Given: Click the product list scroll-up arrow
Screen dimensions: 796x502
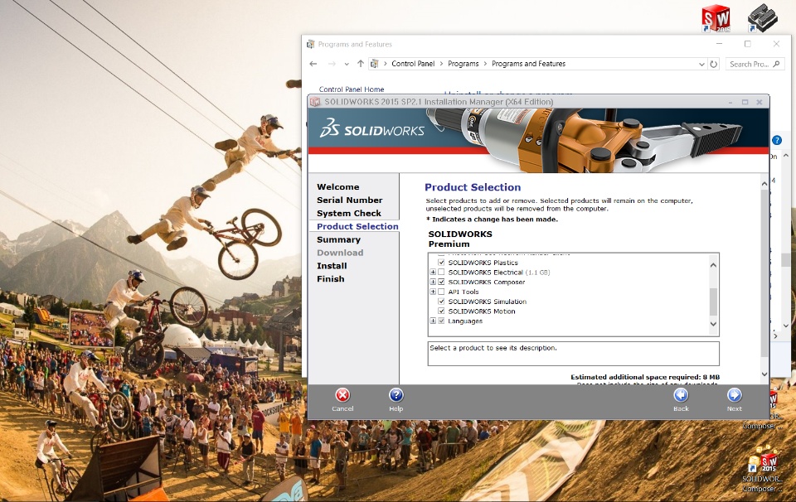Looking at the screenshot, I should [713, 265].
